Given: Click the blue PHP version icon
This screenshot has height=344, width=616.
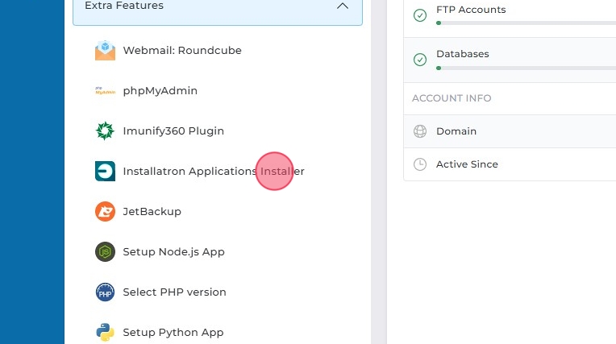Looking at the screenshot, I should (x=105, y=292).
